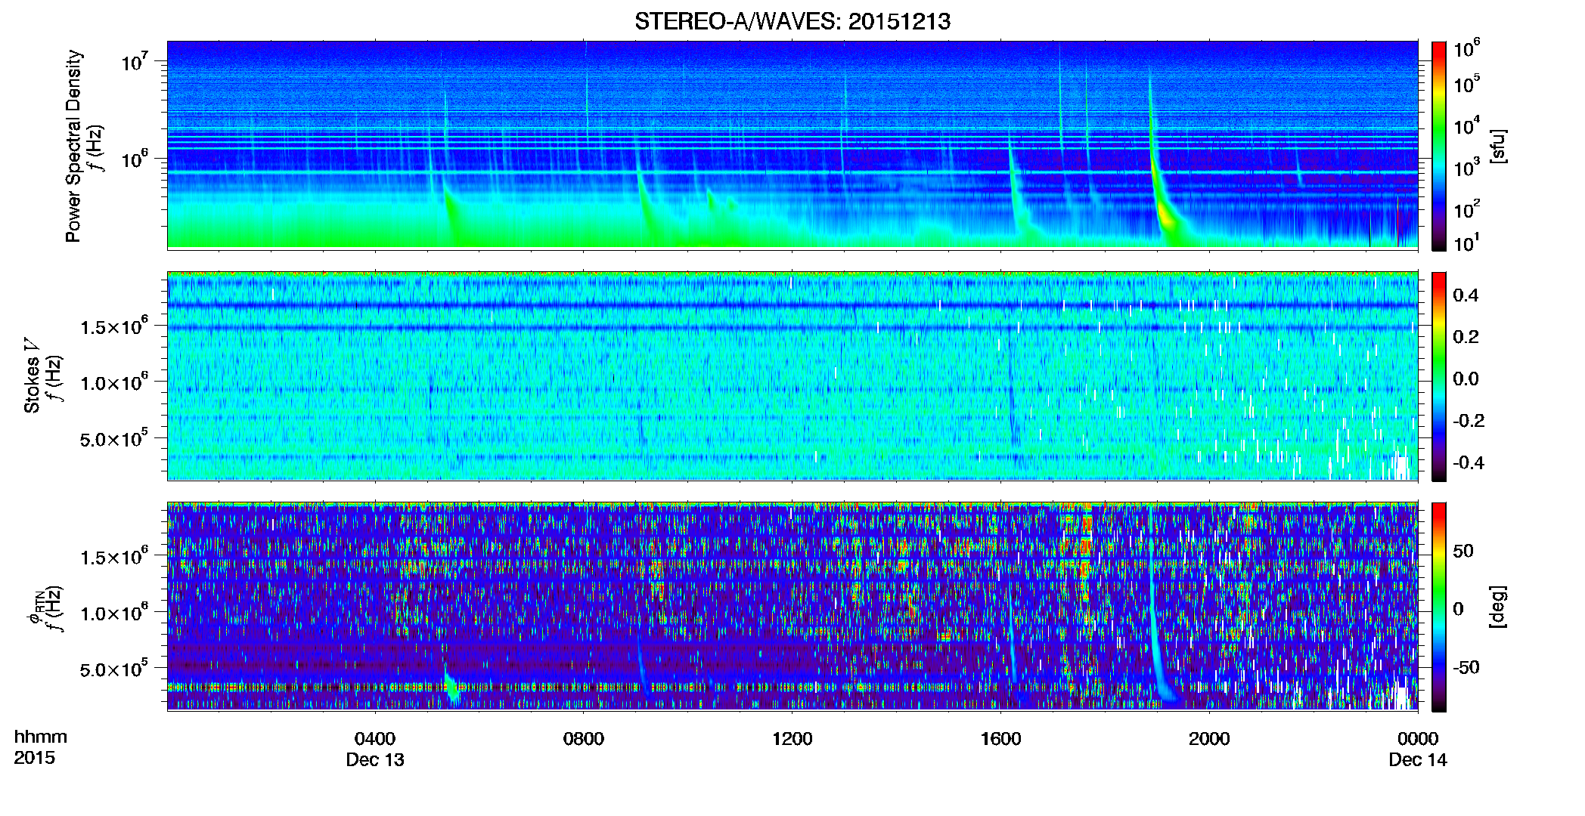Click the 0.2 label on the Stokes V color bar
The height and width of the screenshot is (816, 1585).
point(1466,336)
